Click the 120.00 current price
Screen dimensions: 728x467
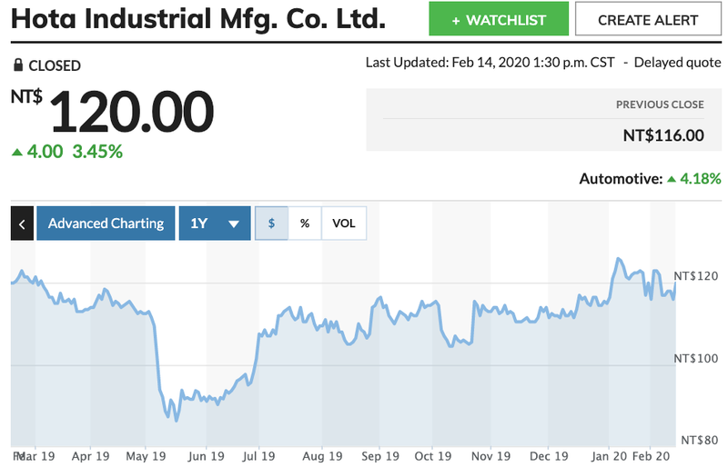(131, 112)
